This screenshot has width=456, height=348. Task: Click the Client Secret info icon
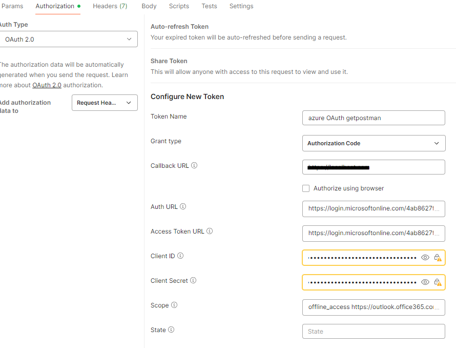193,280
